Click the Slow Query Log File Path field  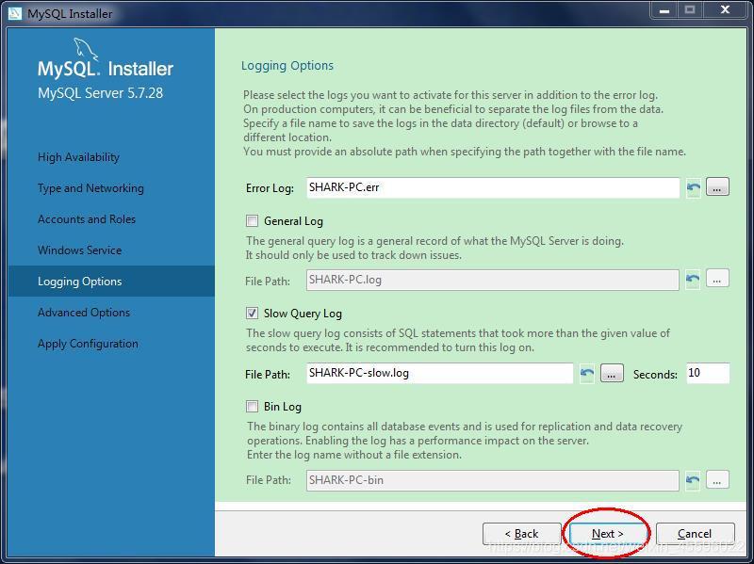pyautogui.click(x=439, y=373)
